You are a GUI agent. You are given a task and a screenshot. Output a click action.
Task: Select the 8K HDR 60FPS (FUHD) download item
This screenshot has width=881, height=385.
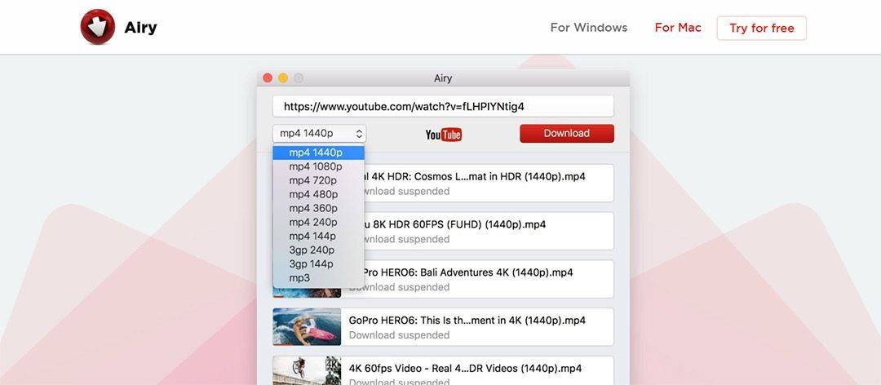(x=443, y=231)
